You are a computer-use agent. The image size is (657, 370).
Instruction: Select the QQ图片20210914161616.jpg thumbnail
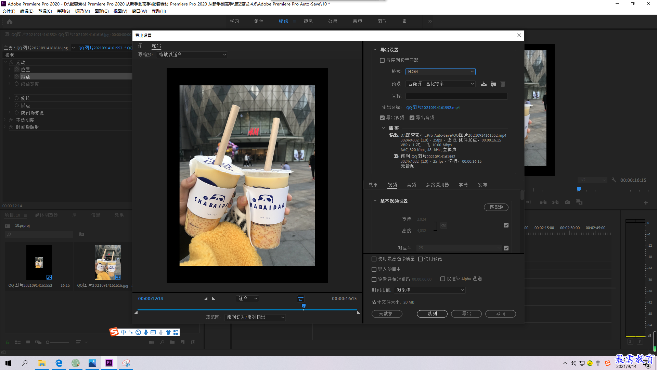[x=108, y=262]
